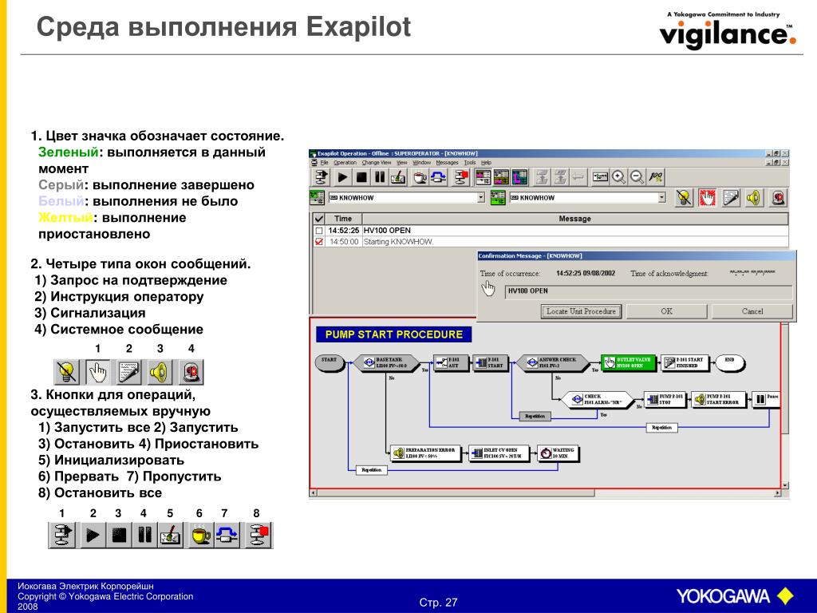Select the INLET CV OPEN node
The height and width of the screenshot is (613, 817).
499,453
